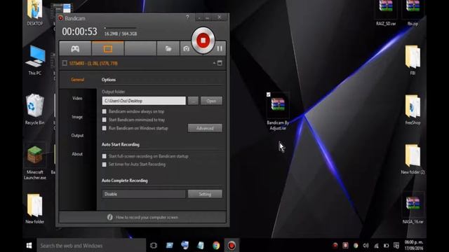Viewport: 449px width, 252px height.
Task: Enable Run Bandicam on Windows startup
Action: (105, 128)
